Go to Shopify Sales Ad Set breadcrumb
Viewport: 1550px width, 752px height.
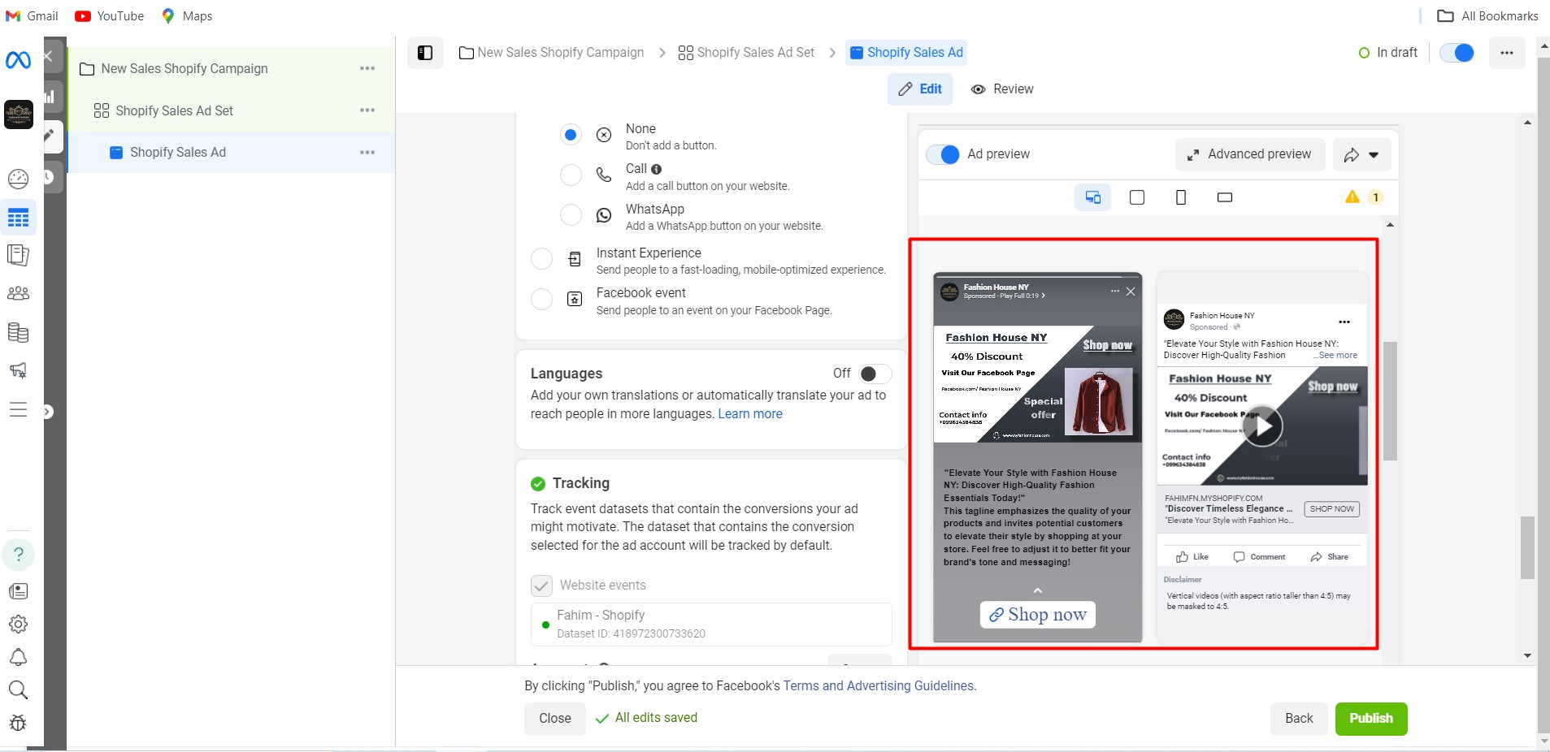click(746, 53)
